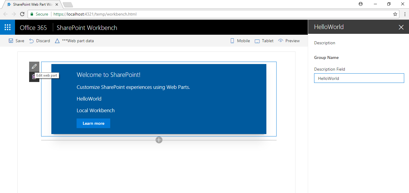Open the Chrome three-dot menu
The width and height of the screenshot is (409, 193).
tap(404, 14)
